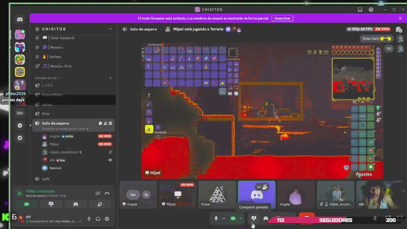Open microphone options dropdown arrow
407x229 pixels.
pos(224,219)
